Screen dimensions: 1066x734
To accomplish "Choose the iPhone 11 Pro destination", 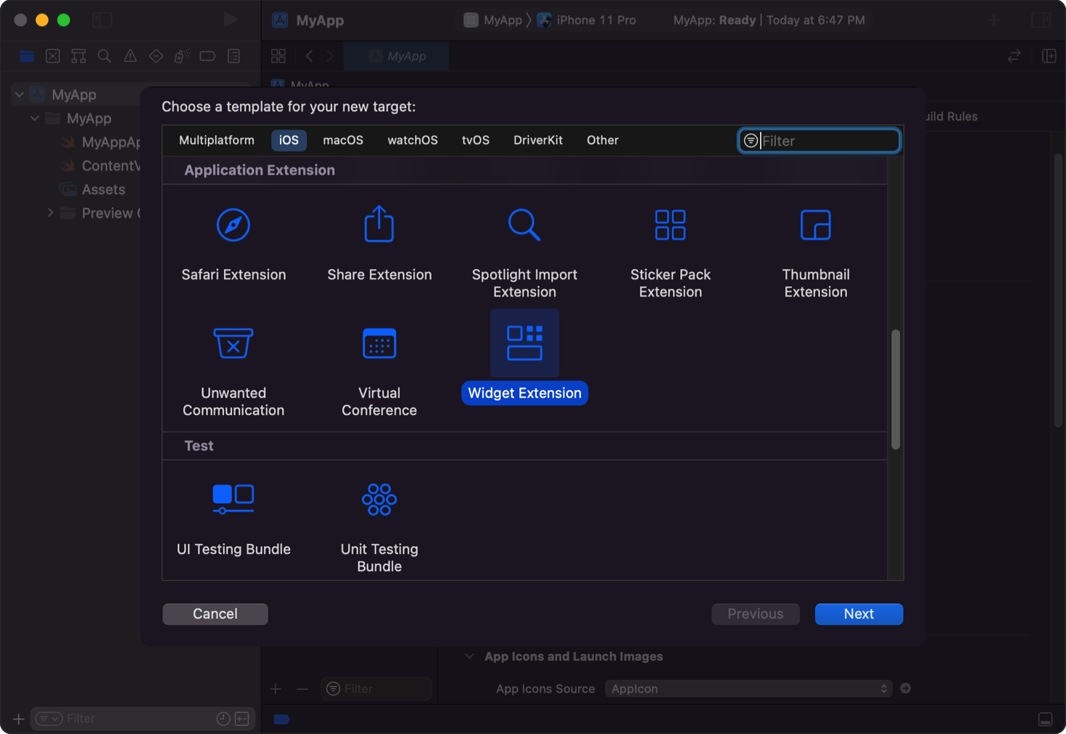I will pyautogui.click(x=587, y=20).
